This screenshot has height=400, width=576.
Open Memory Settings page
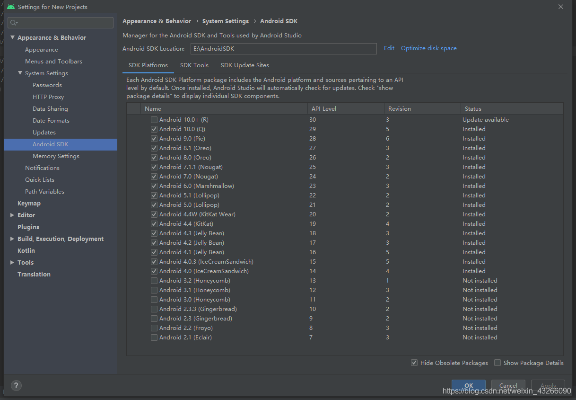[56, 156]
